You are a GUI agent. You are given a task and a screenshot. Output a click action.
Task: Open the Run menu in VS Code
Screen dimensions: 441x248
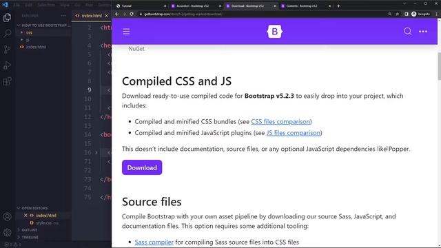89,5
